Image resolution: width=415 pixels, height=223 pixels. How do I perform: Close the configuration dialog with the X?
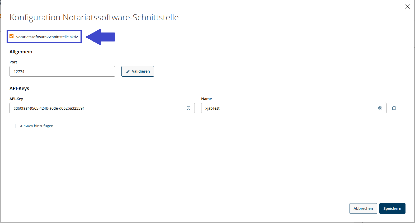point(407,7)
